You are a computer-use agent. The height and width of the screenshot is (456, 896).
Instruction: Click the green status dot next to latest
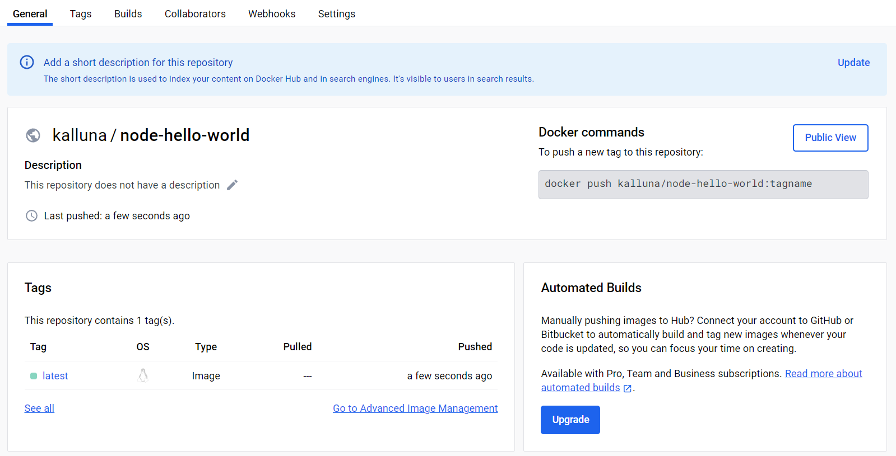click(34, 376)
